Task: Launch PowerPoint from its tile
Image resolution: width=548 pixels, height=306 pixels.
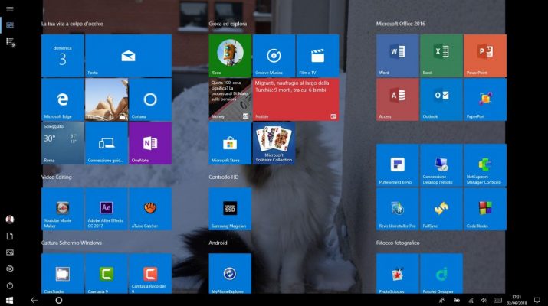Action: click(x=485, y=56)
